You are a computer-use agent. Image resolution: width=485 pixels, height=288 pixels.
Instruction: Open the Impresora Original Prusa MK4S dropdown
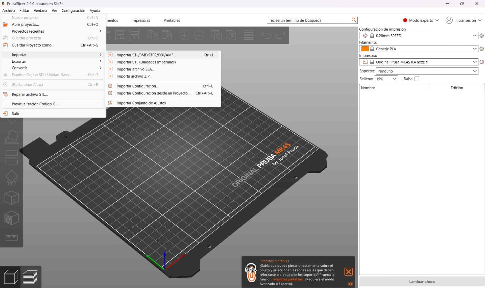(x=419, y=62)
